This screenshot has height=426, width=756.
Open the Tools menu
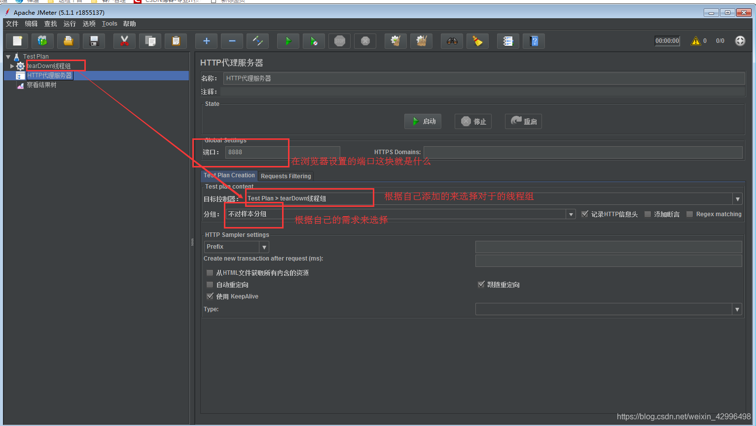[x=109, y=24]
